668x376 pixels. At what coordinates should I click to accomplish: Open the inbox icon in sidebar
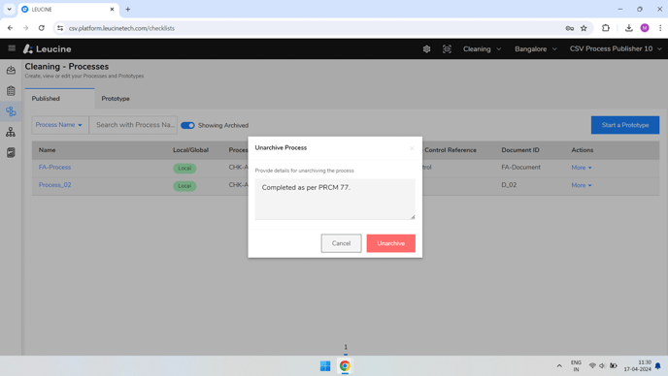click(x=11, y=70)
